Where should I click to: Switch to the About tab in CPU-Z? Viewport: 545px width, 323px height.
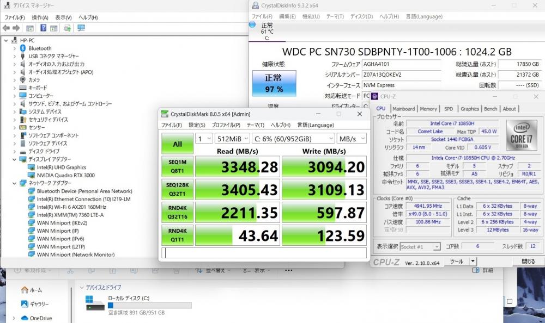click(x=509, y=109)
